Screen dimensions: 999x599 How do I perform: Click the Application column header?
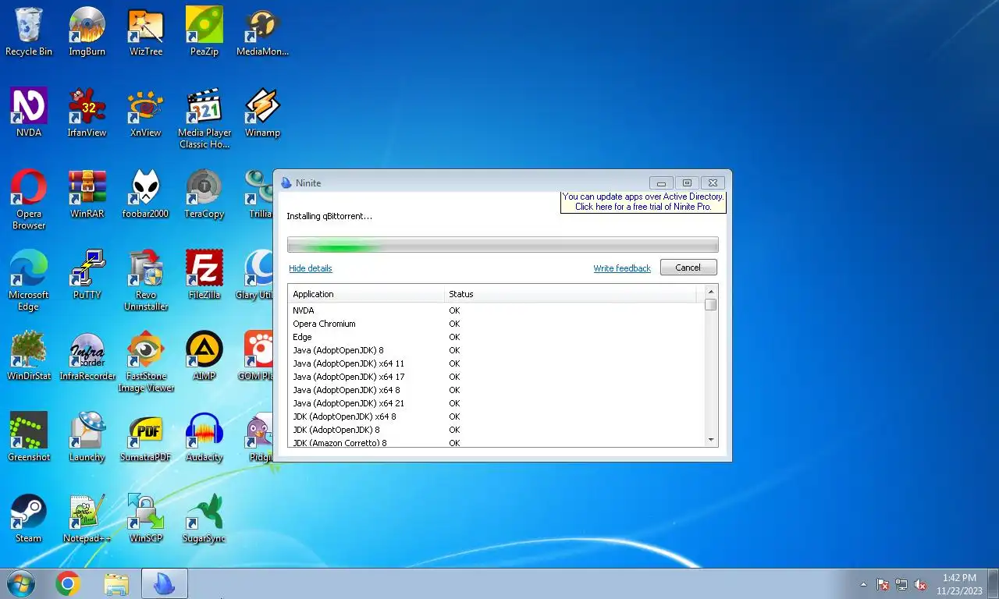click(366, 294)
